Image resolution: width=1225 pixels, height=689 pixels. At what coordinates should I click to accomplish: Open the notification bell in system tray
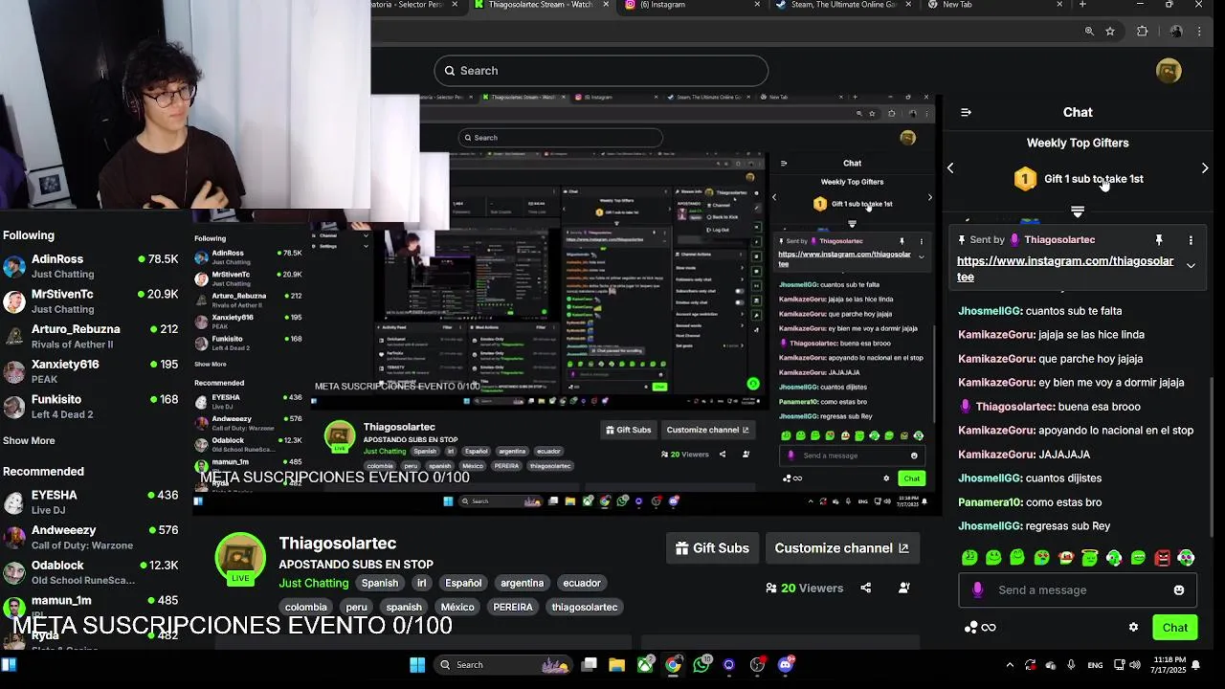point(1195,665)
